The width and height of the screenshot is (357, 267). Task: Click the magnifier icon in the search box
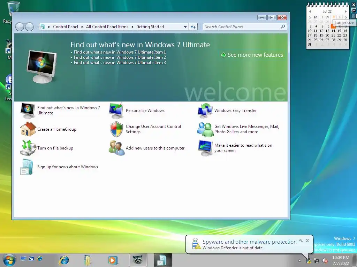click(282, 27)
